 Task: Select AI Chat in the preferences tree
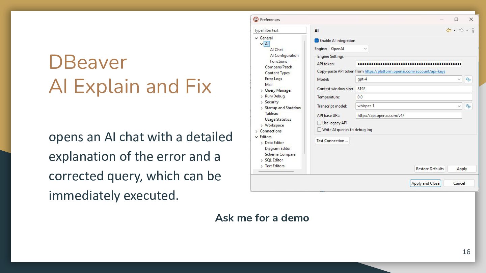click(x=276, y=50)
